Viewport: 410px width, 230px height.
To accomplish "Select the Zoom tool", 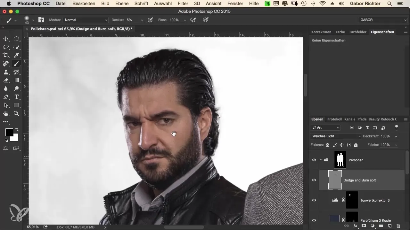I will click(x=16, y=113).
